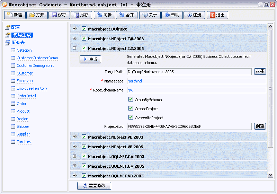Open the Shipper table link
This screenshot has height=194, width=277.
(x=23, y=126)
